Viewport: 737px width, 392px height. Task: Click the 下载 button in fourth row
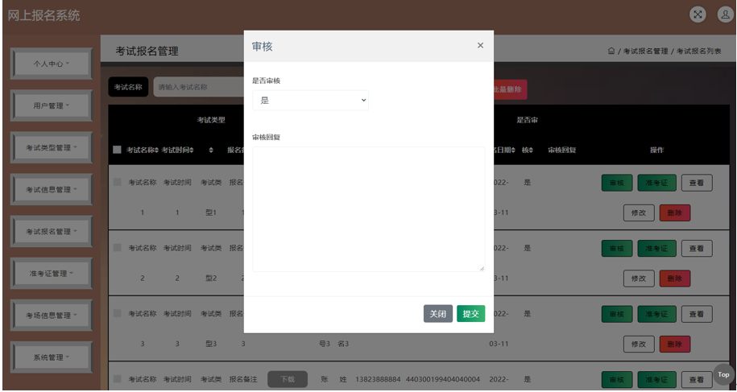(x=288, y=379)
